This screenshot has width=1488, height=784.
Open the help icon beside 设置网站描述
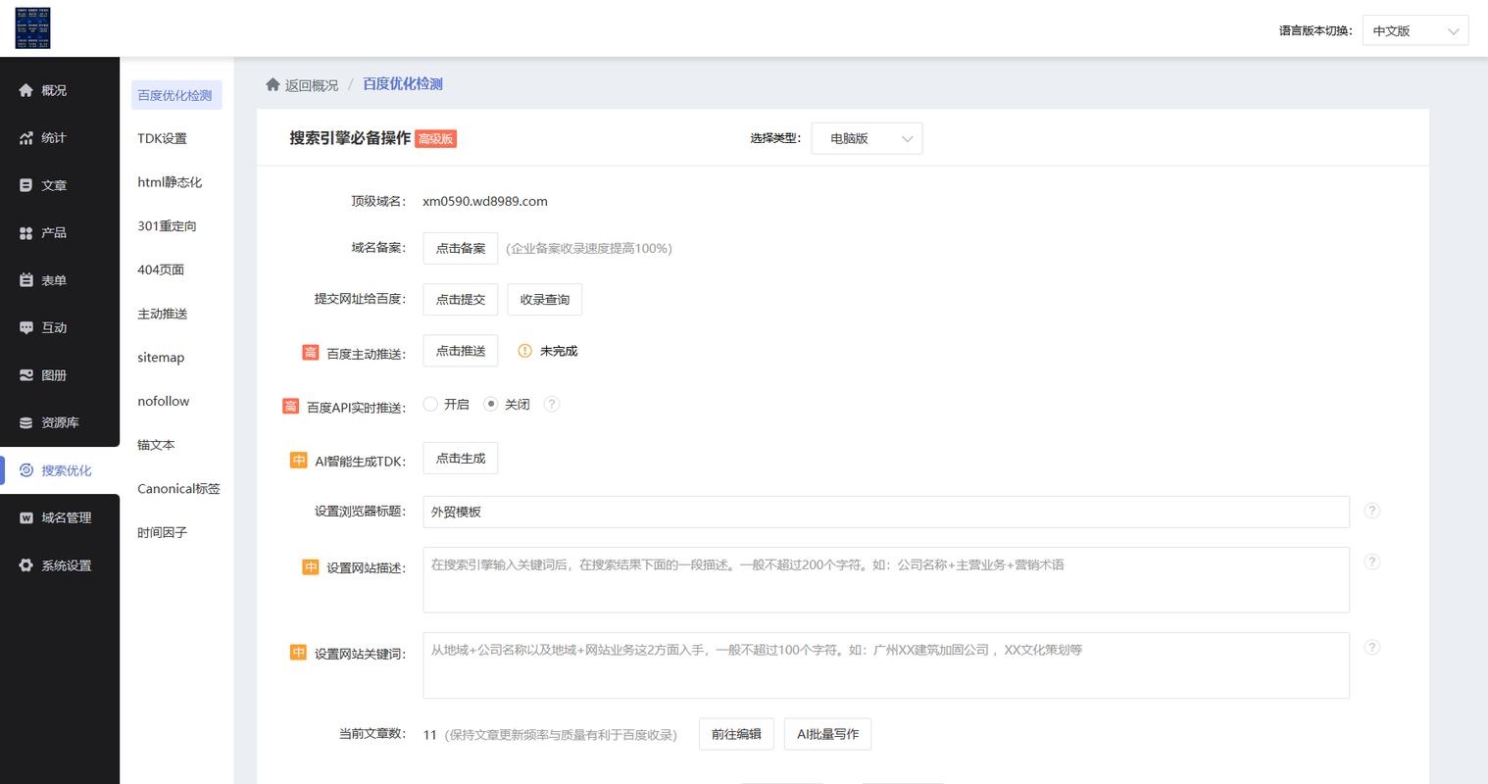tap(1371, 562)
